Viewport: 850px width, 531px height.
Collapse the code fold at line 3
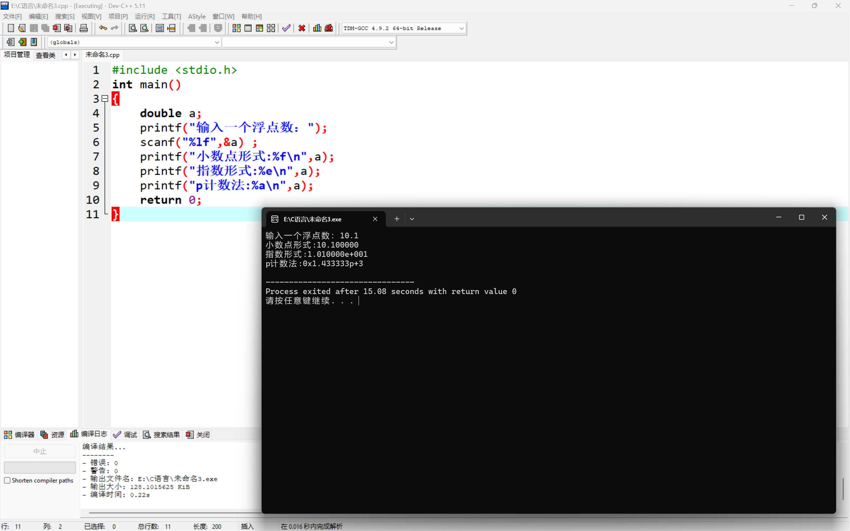pos(105,99)
